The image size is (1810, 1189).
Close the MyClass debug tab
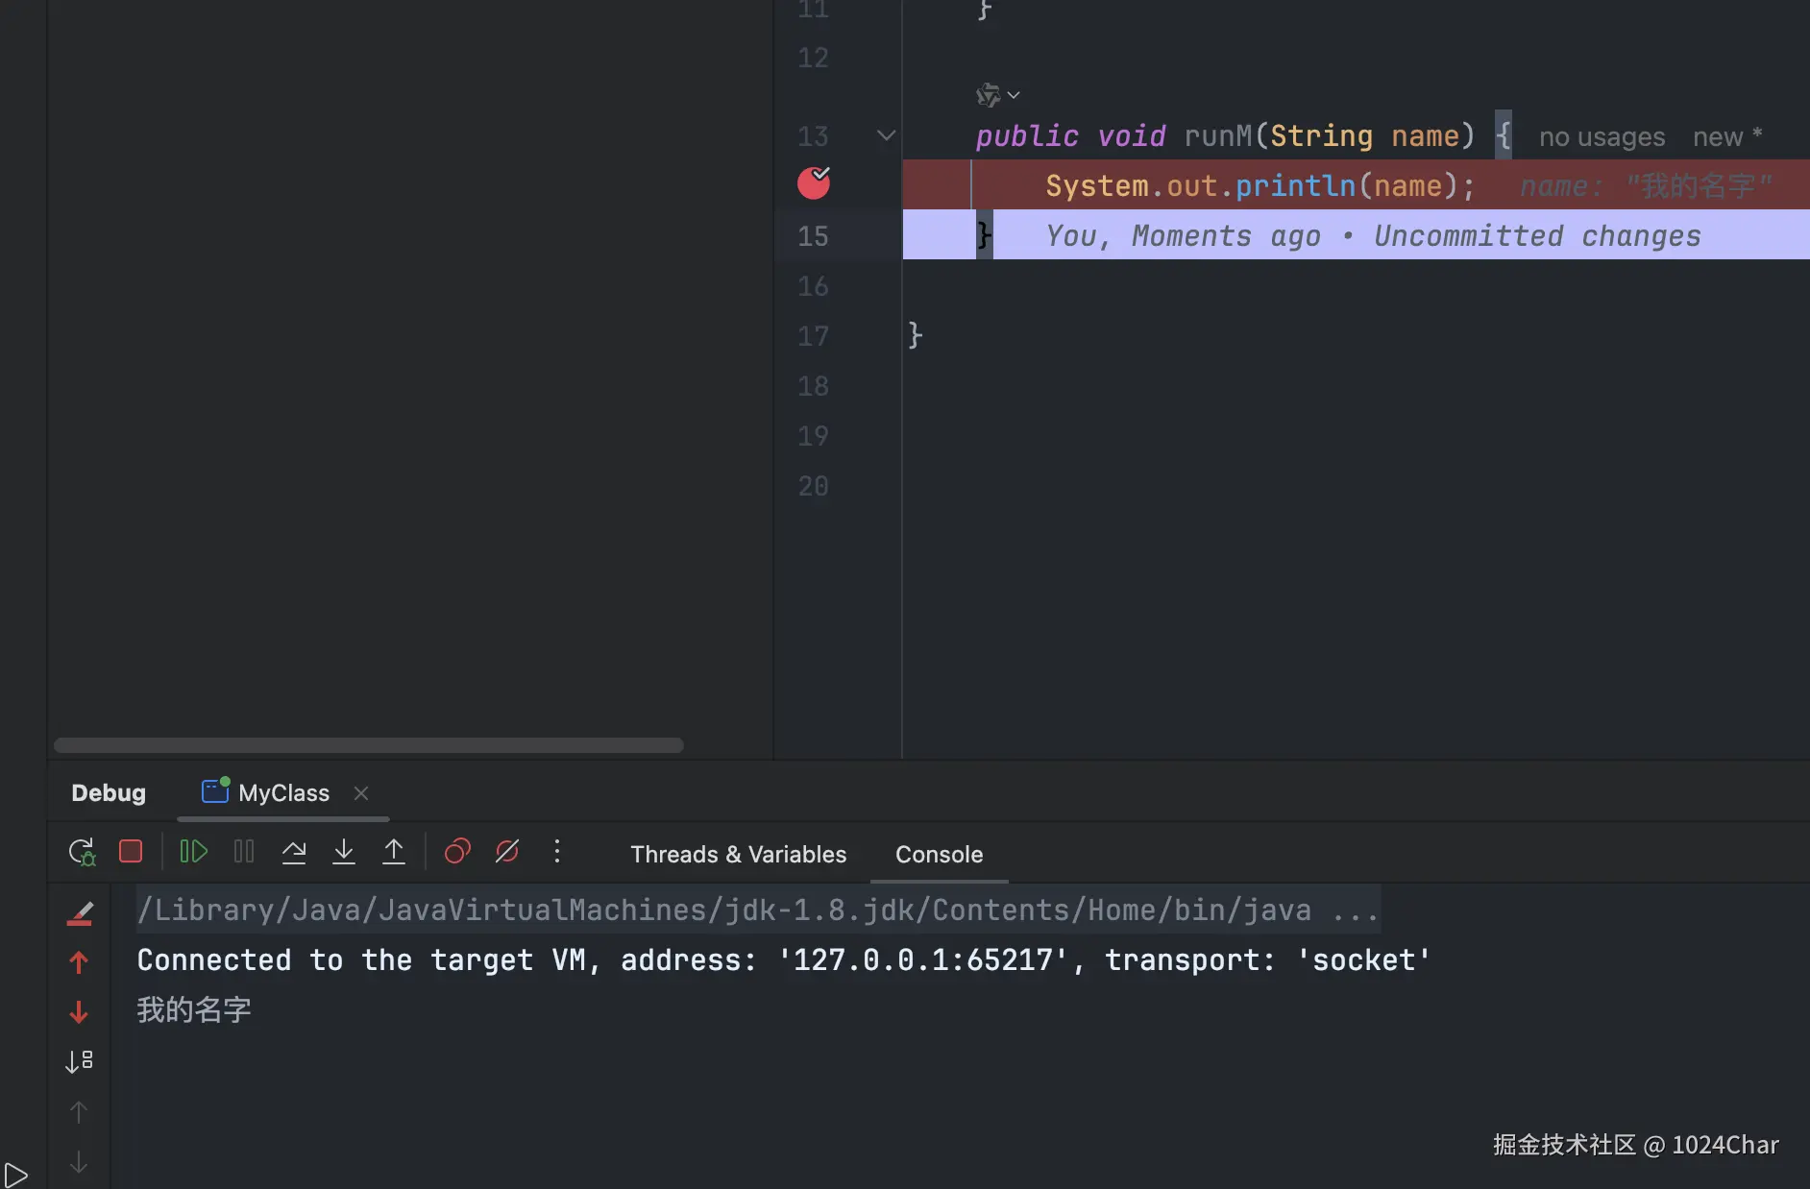[x=361, y=793]
